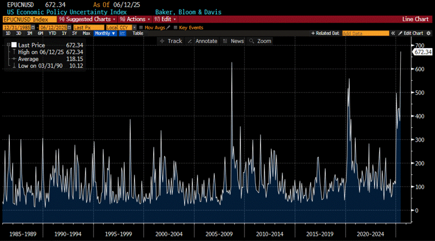Image resolution: width=435 pixels, height=241 pixels.
Task: Click the chart settings gear icon
Action: 429,33
